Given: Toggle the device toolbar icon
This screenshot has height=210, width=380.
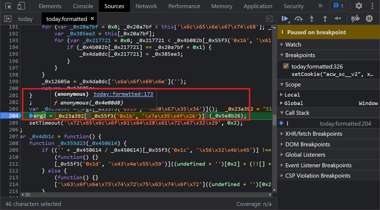Looking at the screenshot, I should (x=21, y=6).
